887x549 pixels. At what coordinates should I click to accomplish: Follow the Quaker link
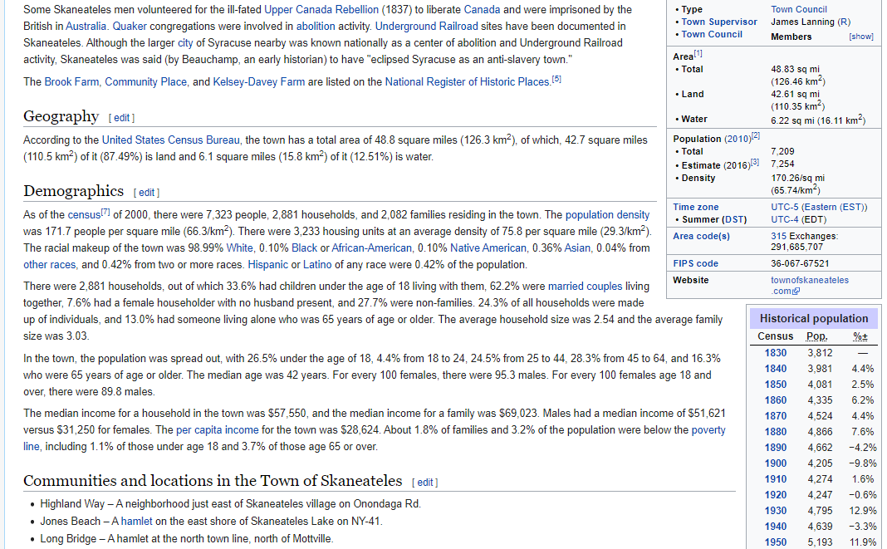pos(130,26)
